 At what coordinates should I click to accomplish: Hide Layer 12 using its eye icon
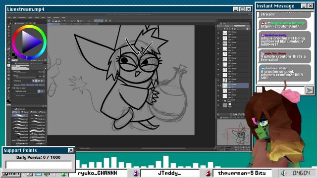tap(218, 33)
